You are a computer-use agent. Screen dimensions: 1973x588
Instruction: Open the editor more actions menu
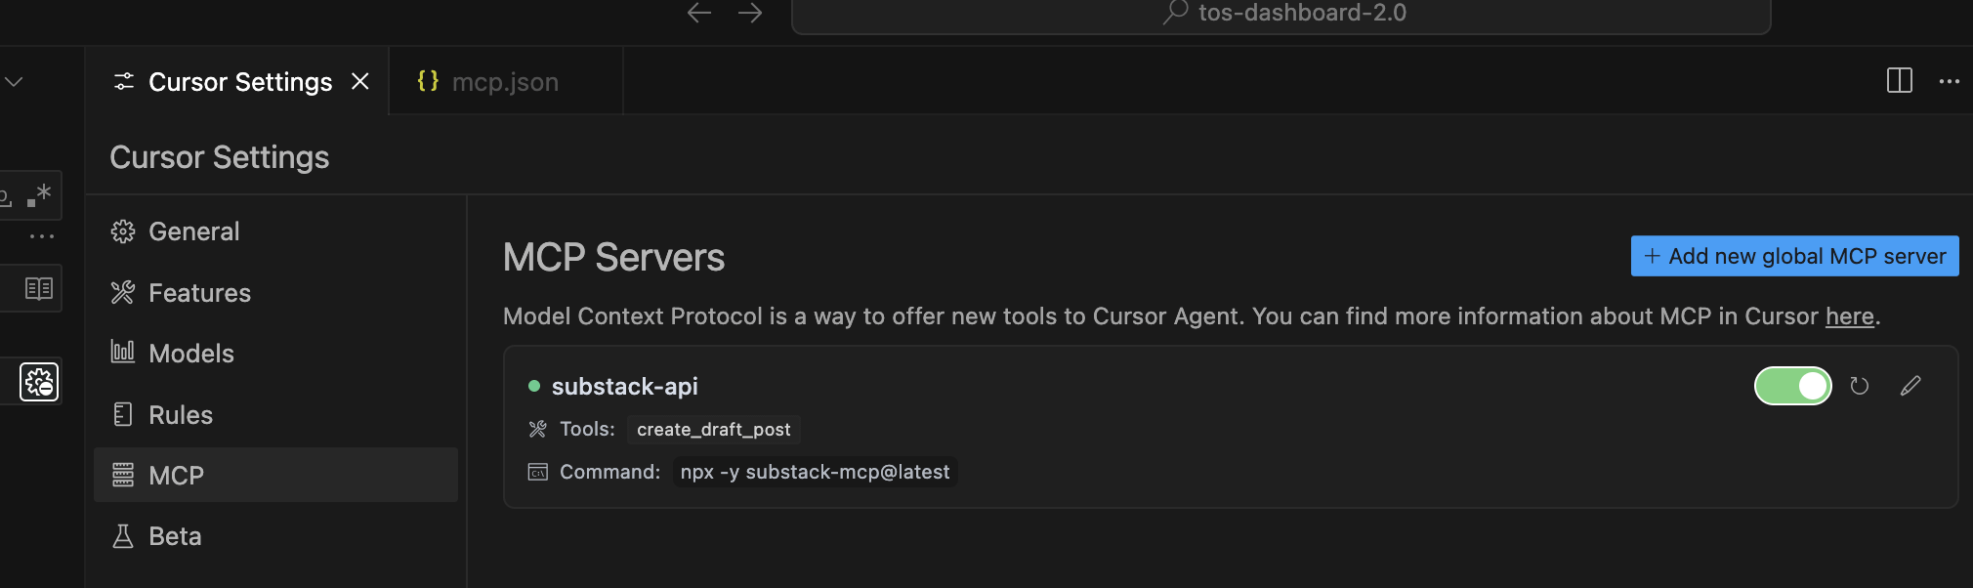pos(1950,81)
